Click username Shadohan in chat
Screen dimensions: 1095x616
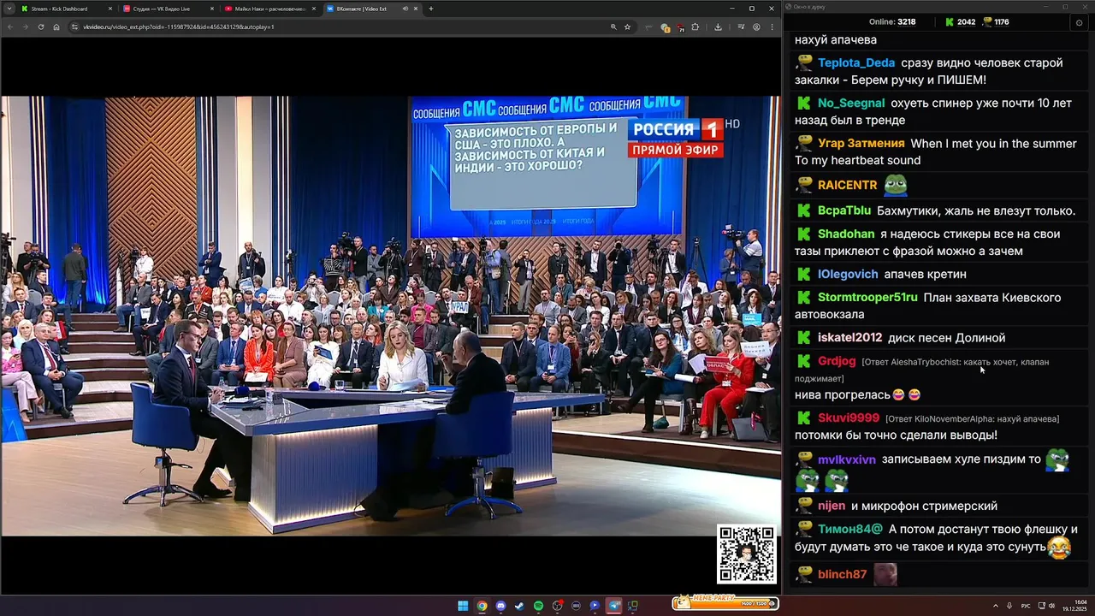click(846, 234)
